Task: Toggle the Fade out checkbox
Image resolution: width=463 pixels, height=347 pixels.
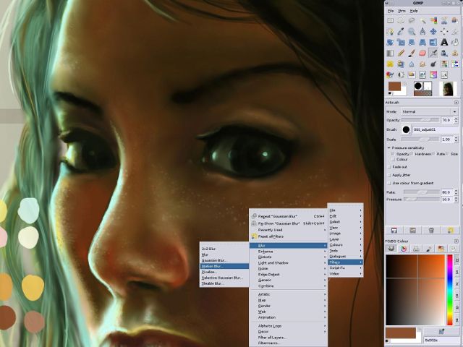Action: click(389, 167)
